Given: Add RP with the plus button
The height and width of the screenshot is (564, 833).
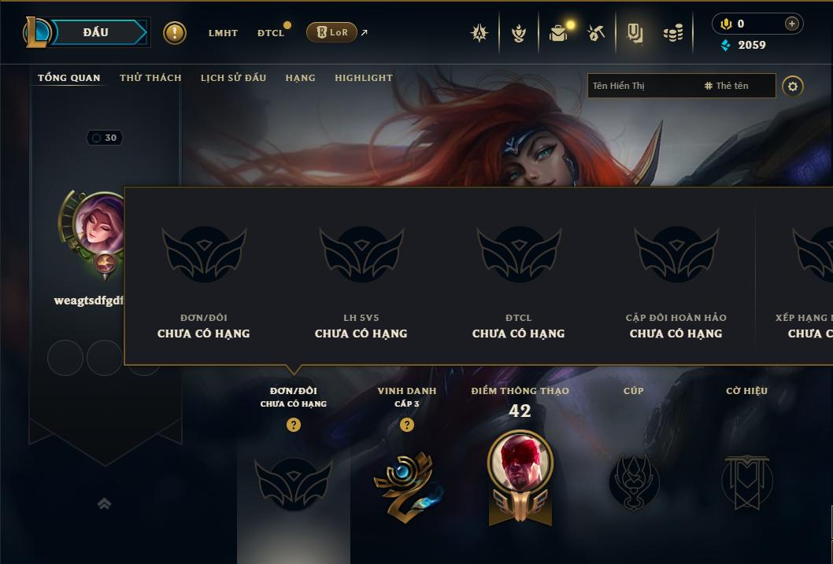Looking at the screenshot, I should (791, 24).
